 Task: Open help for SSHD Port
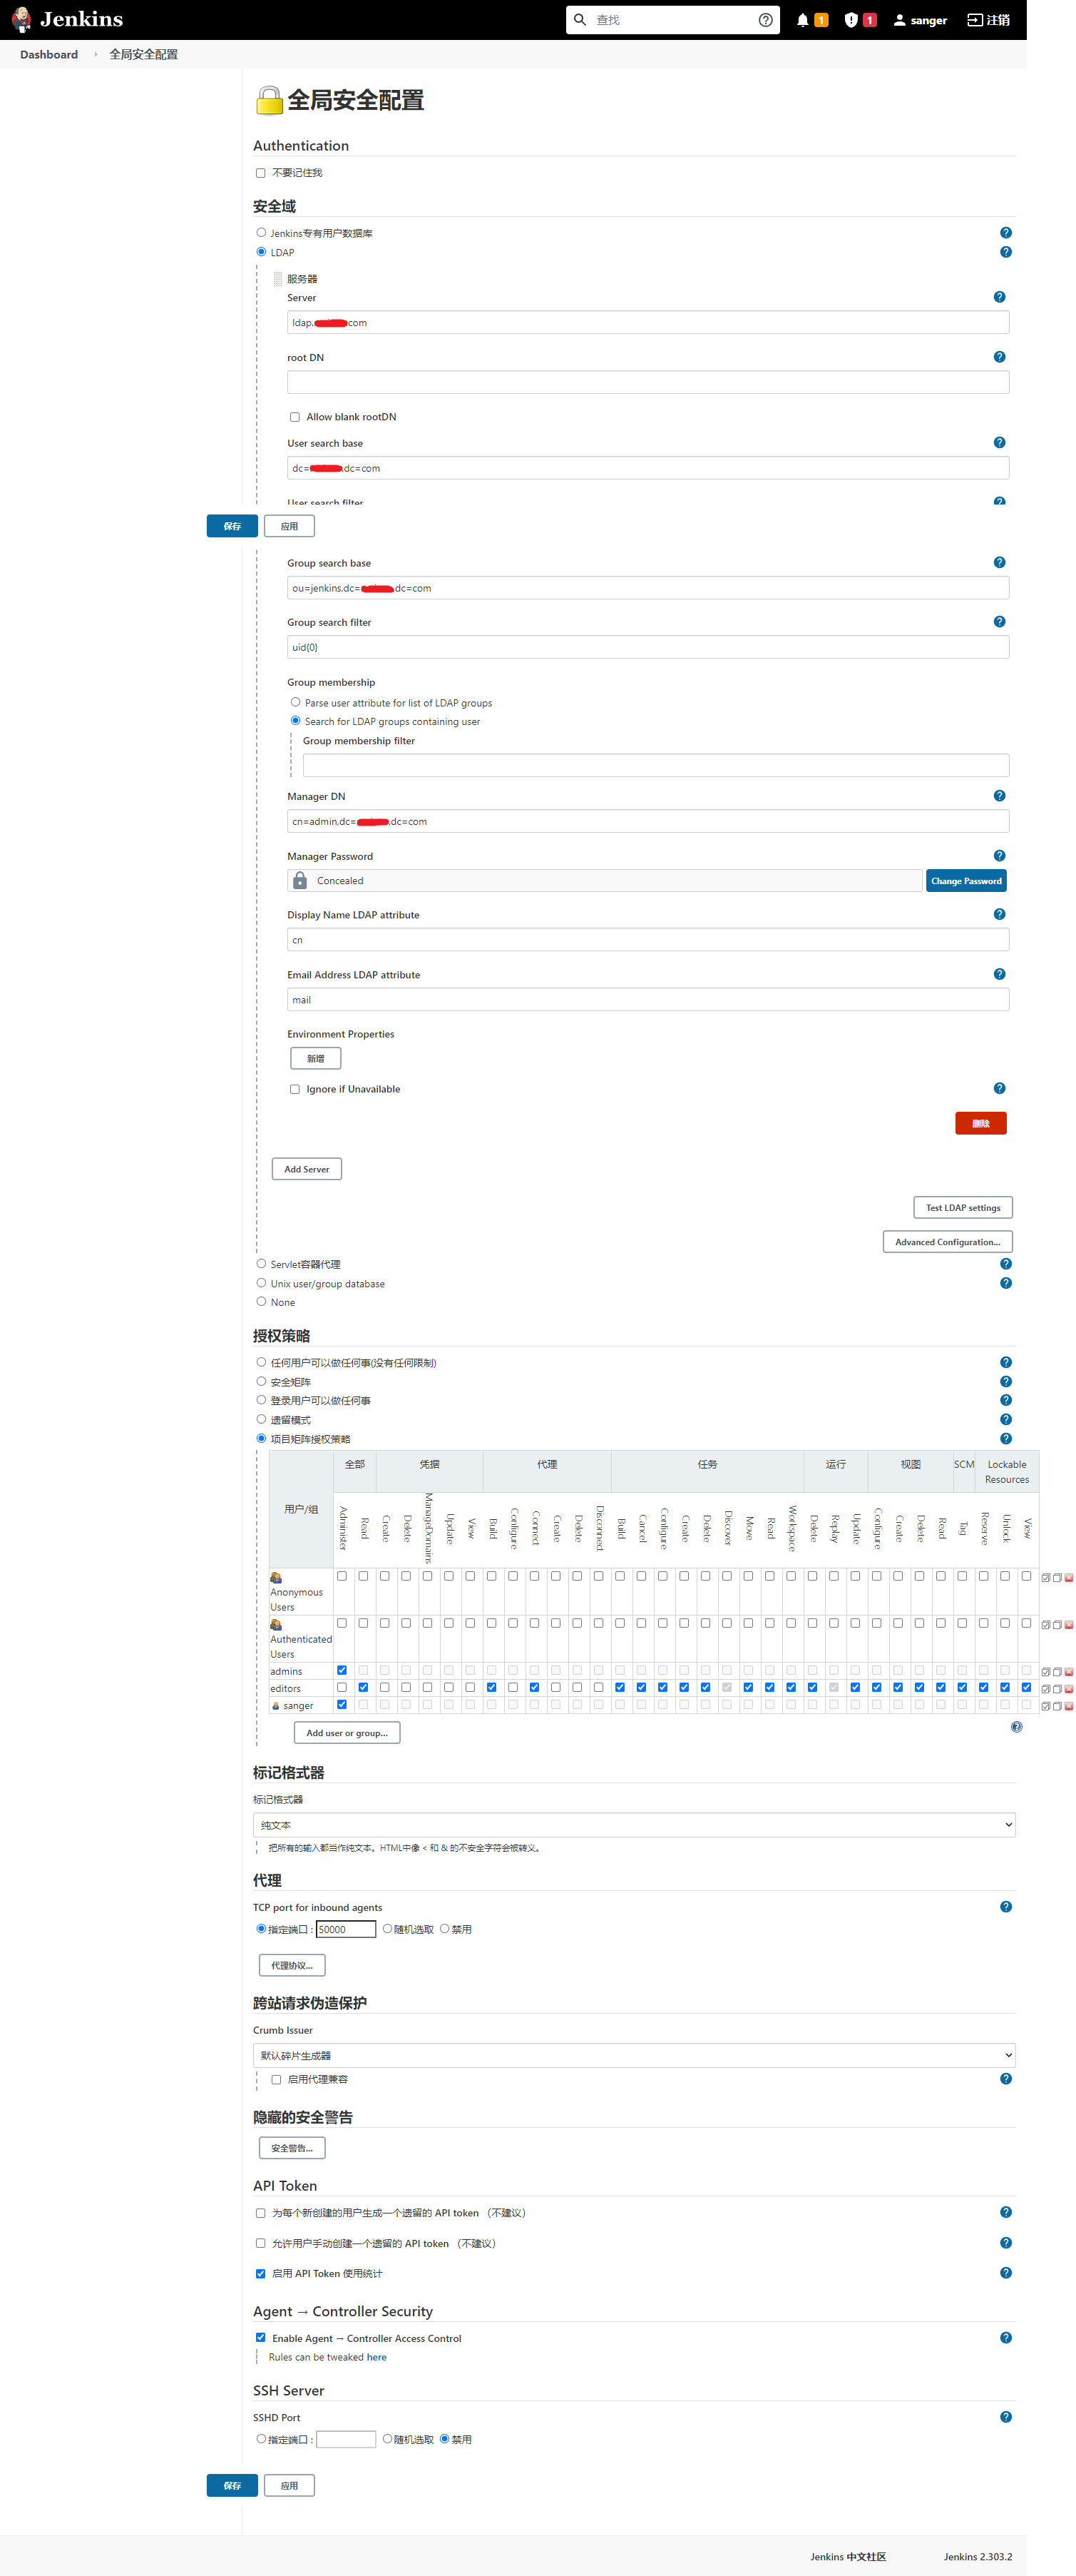(1005, 2416)
